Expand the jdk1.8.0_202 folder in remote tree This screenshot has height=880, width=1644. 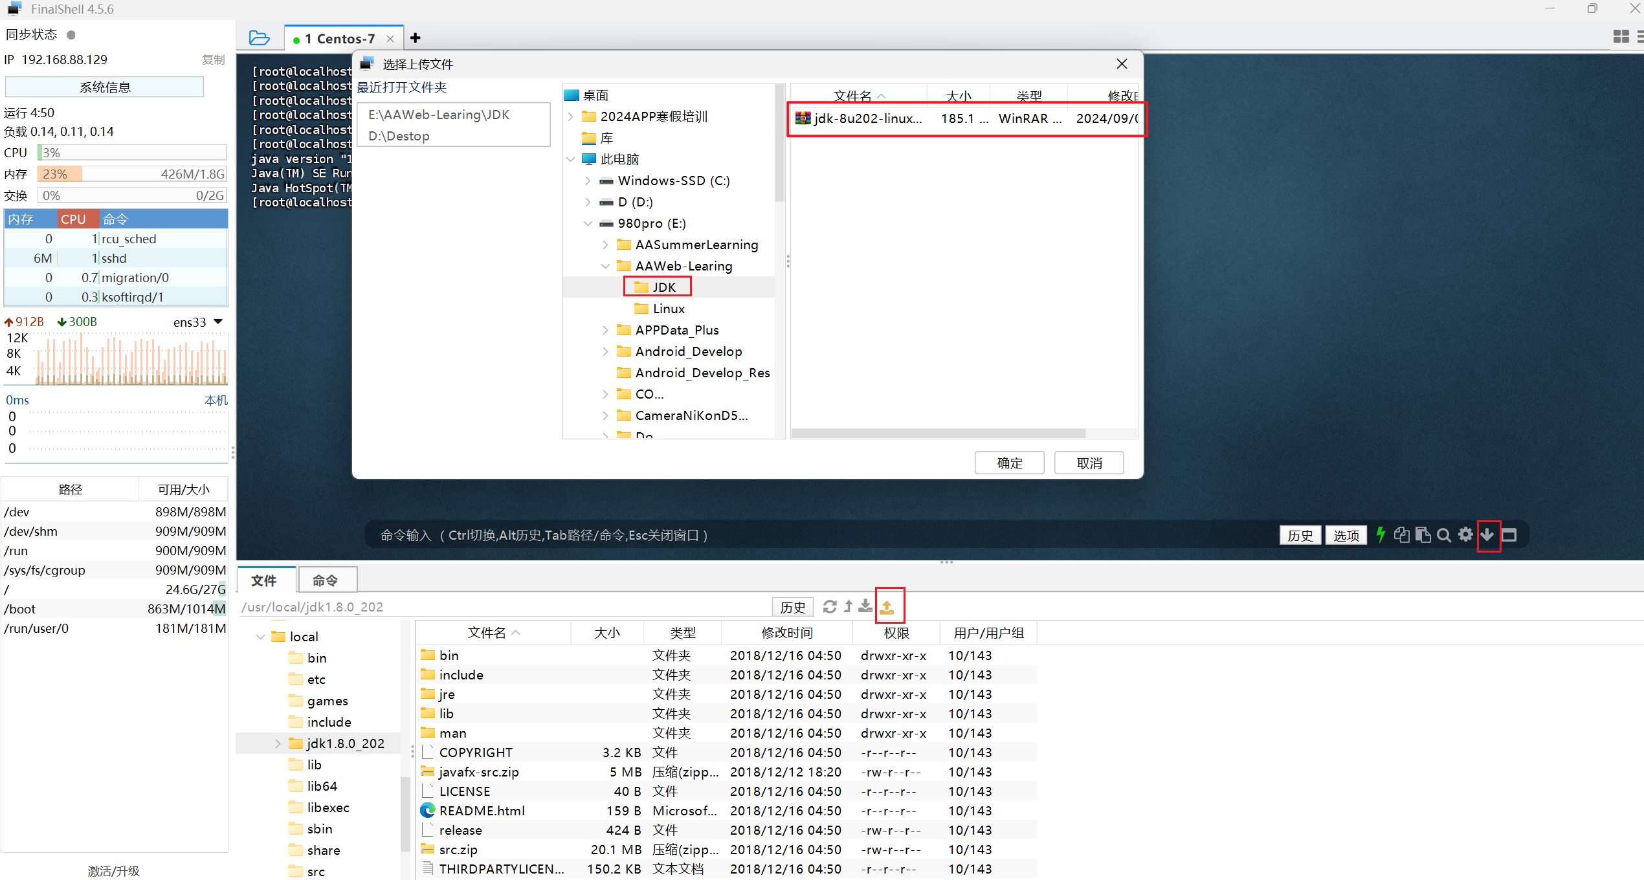pyautogui.click(x=278, y=743)
